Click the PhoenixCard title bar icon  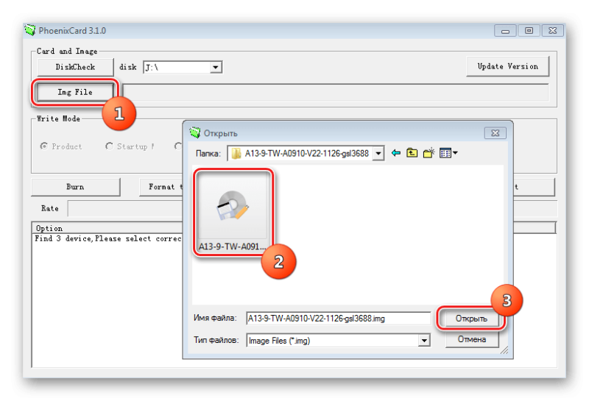(30, 30)
